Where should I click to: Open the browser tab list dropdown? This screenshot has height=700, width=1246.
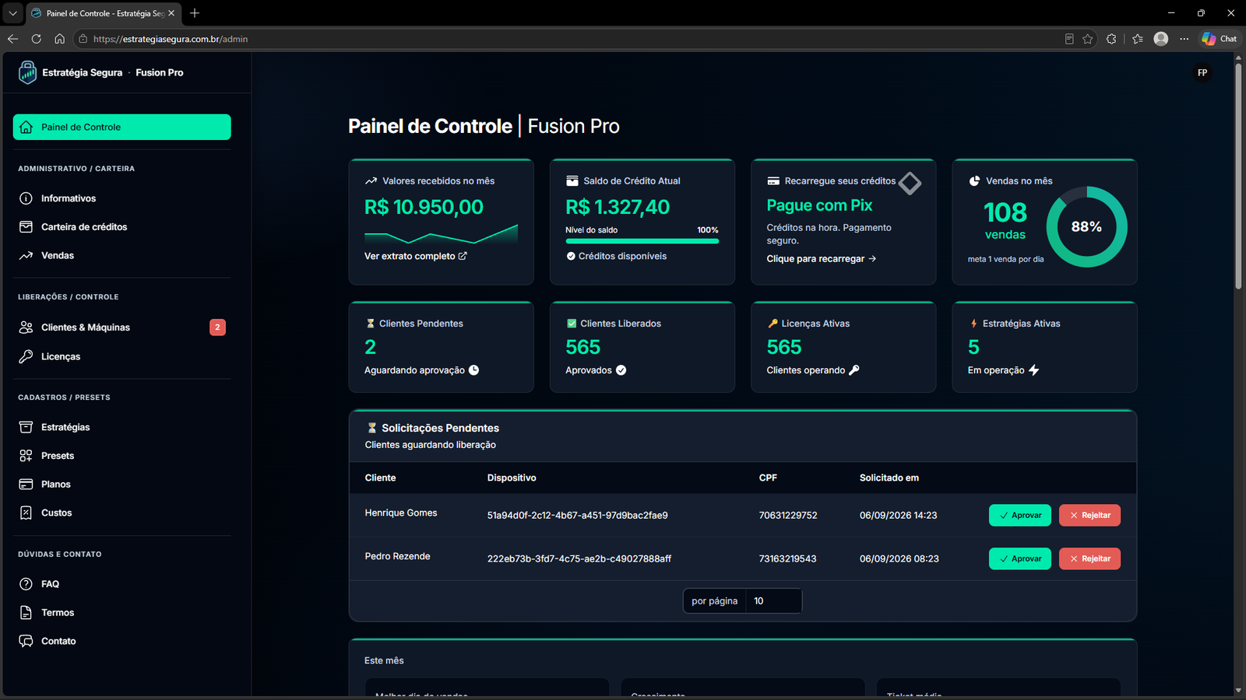point(12,13)
